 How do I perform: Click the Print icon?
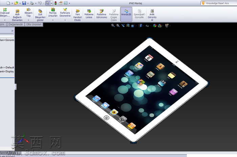point(32,3)
